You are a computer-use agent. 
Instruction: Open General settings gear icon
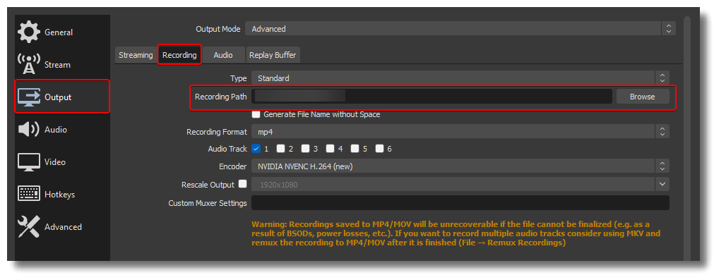tap(29, 32)
